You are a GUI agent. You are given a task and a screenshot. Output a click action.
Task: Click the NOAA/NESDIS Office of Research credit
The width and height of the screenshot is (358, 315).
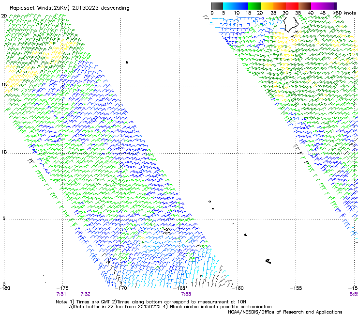click(285, 312)
